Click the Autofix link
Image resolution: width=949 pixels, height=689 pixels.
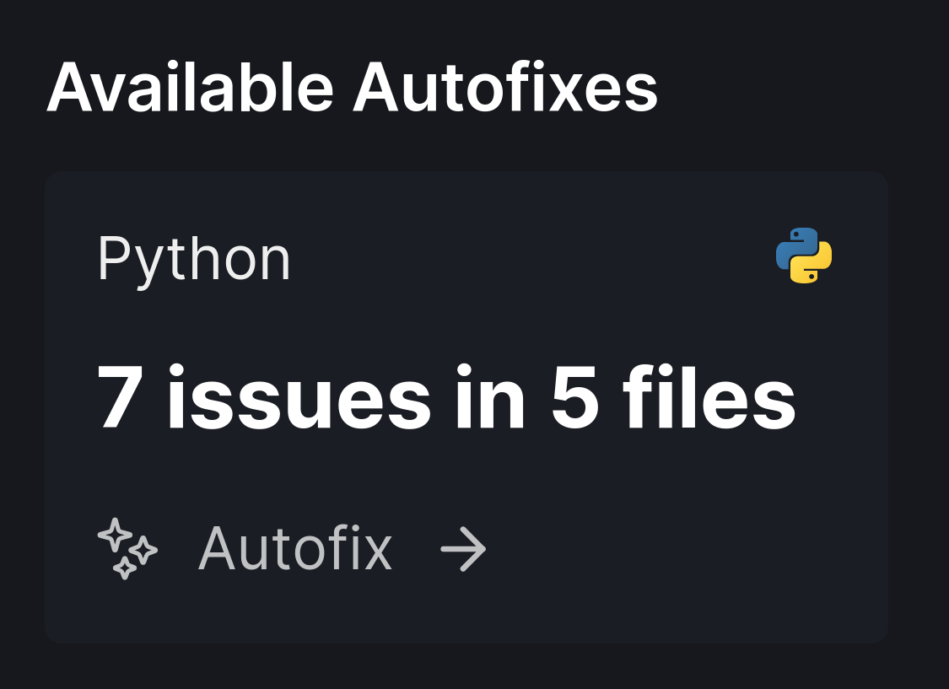[295, 548]
